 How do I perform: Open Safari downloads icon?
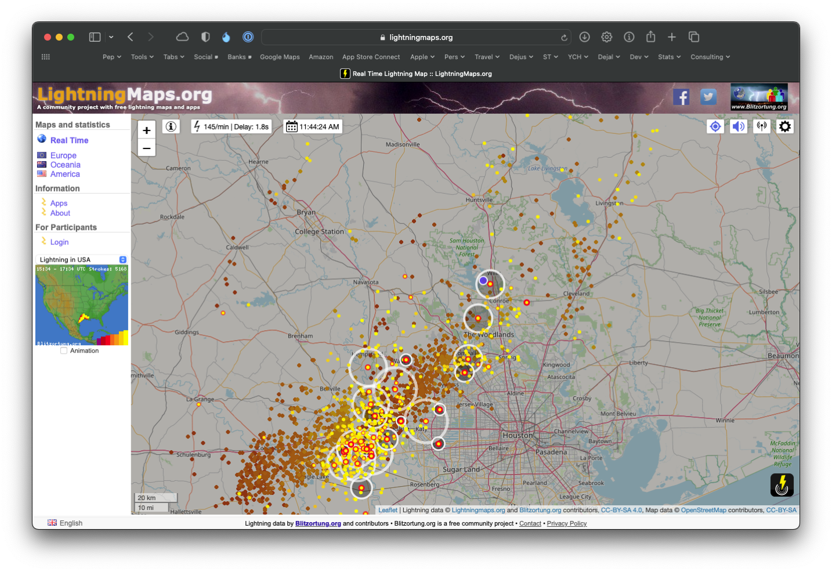(x=585, y=37)
